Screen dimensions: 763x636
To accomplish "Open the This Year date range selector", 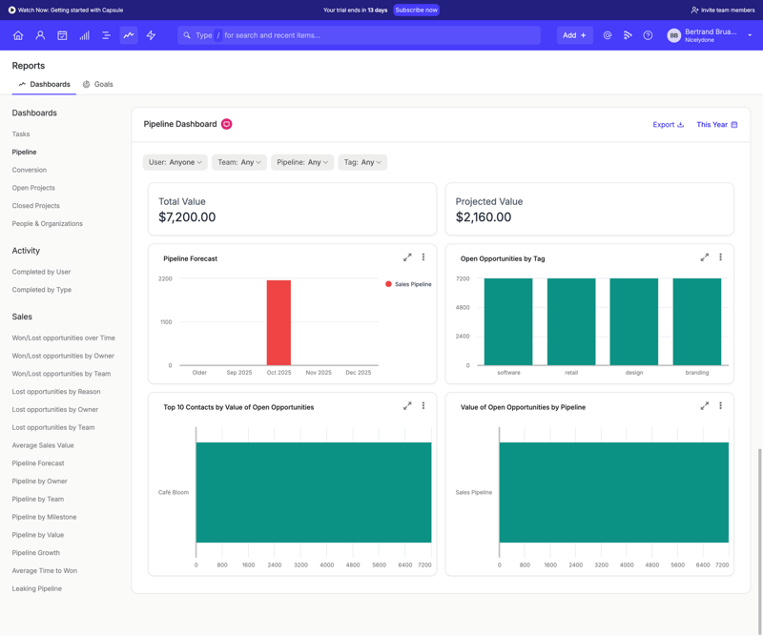I will pyautogui.click(x=714, y=124).
